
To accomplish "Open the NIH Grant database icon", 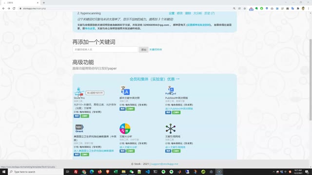I will coord(79,128).
